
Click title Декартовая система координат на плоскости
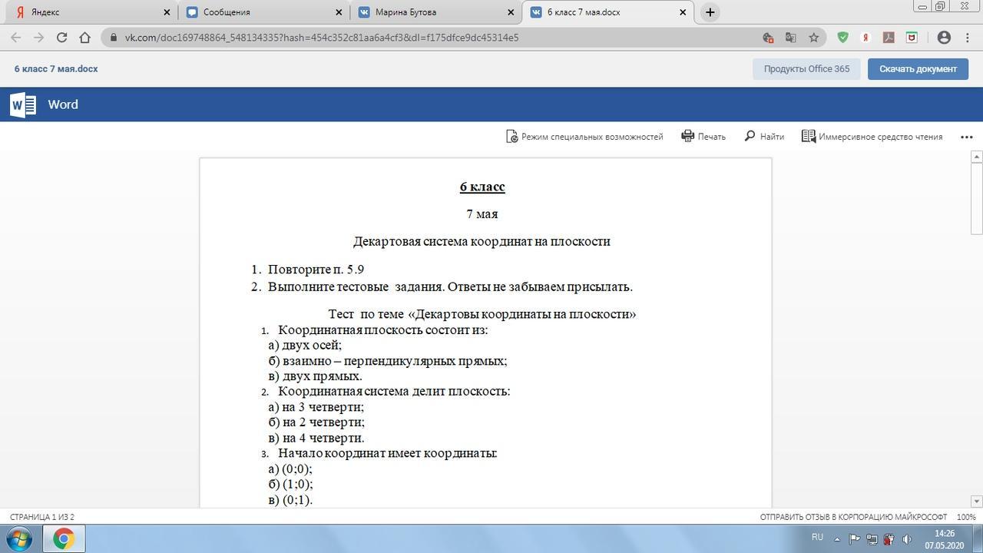[482, 241]
